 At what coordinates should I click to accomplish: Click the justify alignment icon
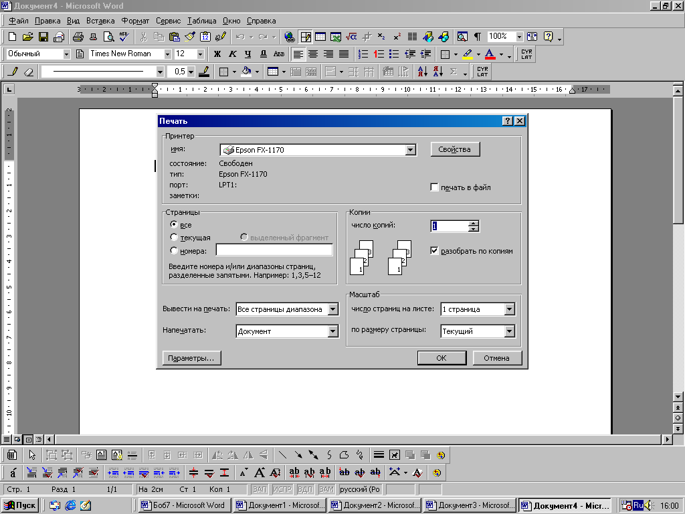point(345,54)
